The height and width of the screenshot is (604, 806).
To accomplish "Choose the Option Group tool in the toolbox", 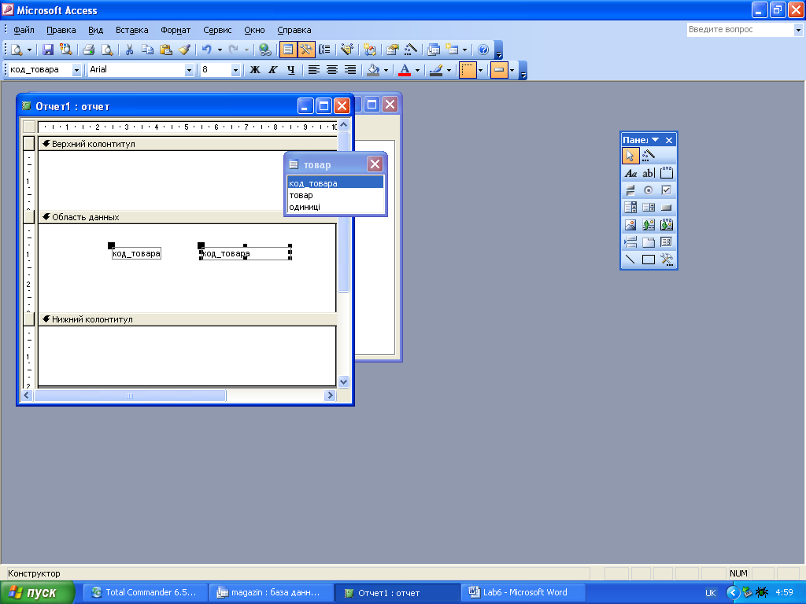I will point(667,173).
